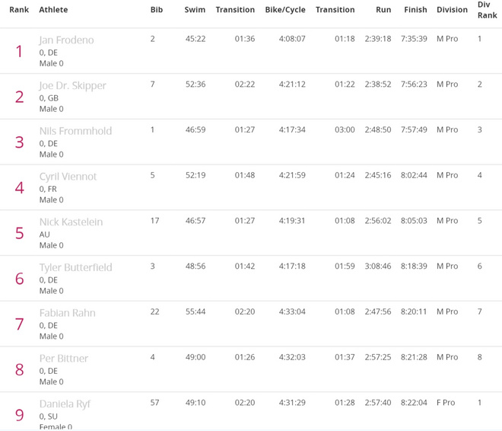The width and height of the screenshot is (502, 431).
Task: Select Per Bittner's name
Action: pyautogui.click(x=64, y=358)
